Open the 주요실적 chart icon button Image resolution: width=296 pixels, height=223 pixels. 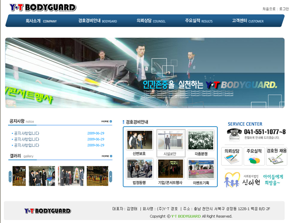(254, 156)
